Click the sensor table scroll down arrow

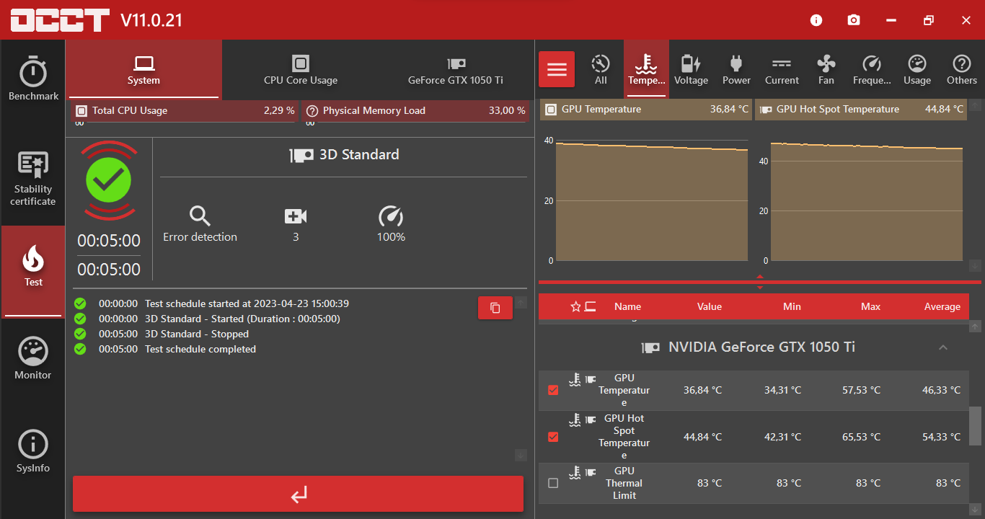click(x=975, y=509)
